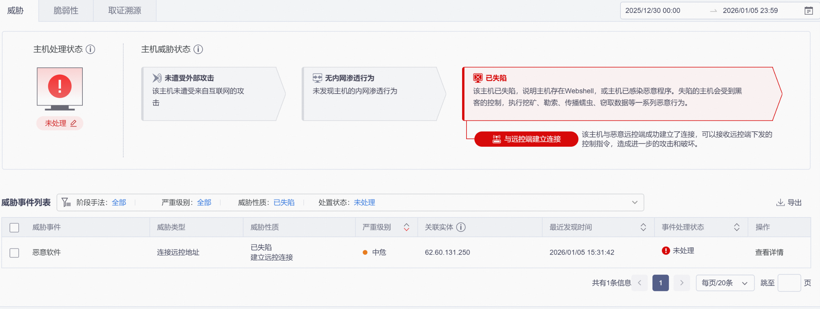This screenshot has height=309, width=820.
Task: Open the 每页/20条 page size dropdown
Action: click(725, 283)
